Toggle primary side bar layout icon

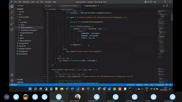click(146, 2)
